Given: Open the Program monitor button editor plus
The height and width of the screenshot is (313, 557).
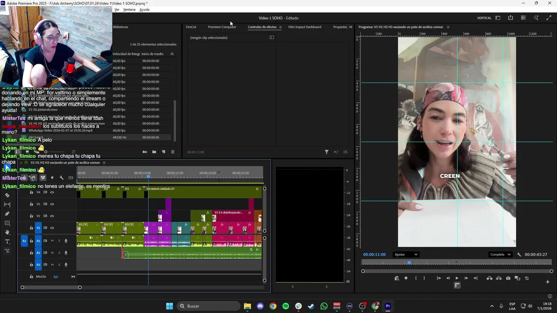Looking at the screenshot, I should (547, 282).
